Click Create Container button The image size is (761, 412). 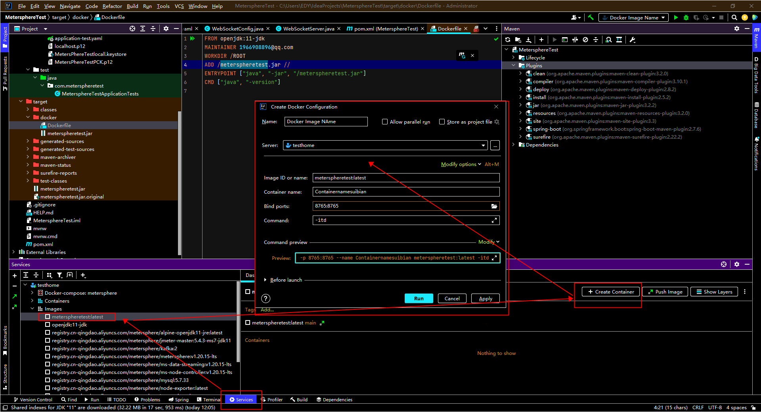pyautogui.click(x=611, y=292)
